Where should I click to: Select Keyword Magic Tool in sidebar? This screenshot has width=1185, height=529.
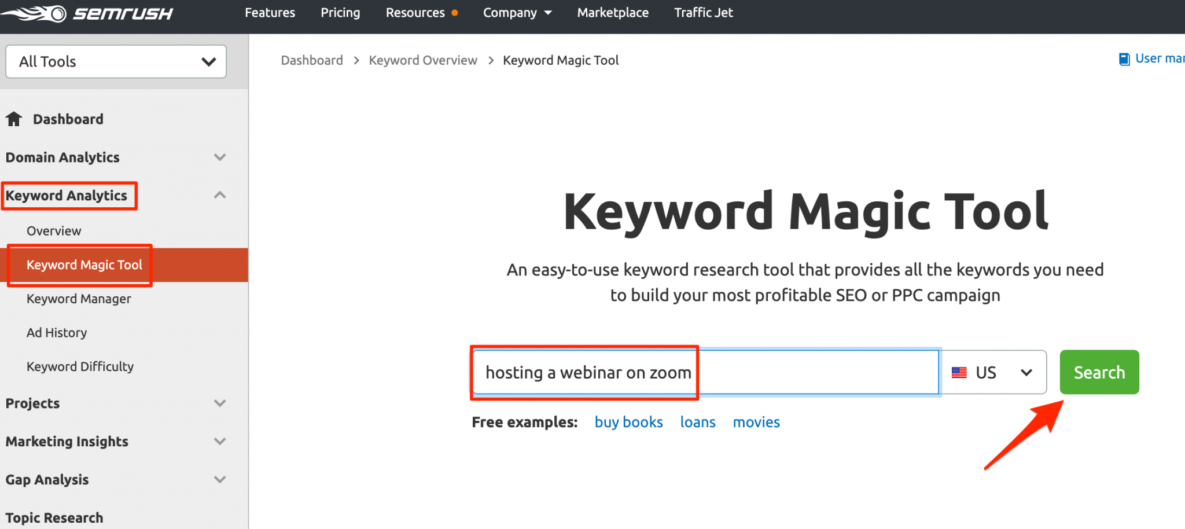pos(84,265)
